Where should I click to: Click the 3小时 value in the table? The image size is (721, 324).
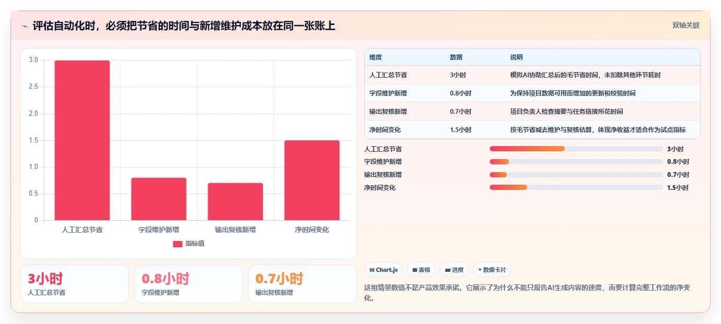(458, 75)
